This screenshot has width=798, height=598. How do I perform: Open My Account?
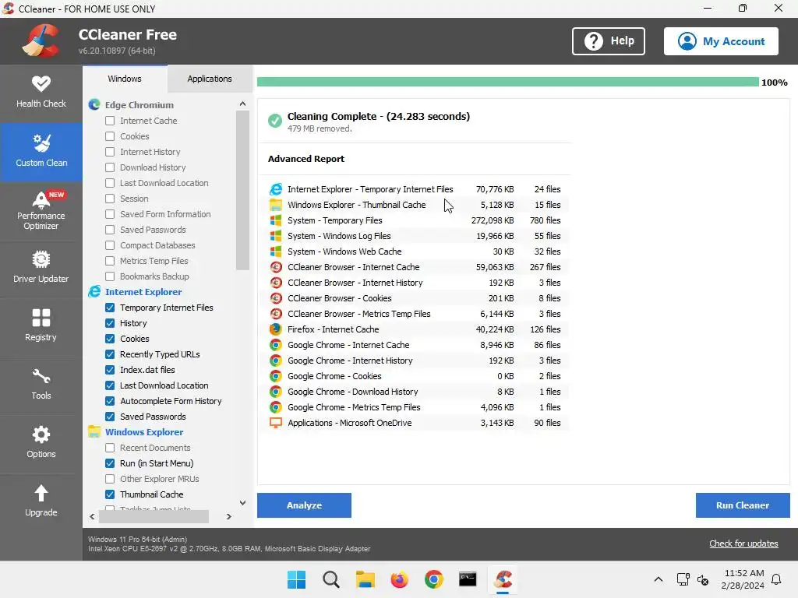point(721,41)
